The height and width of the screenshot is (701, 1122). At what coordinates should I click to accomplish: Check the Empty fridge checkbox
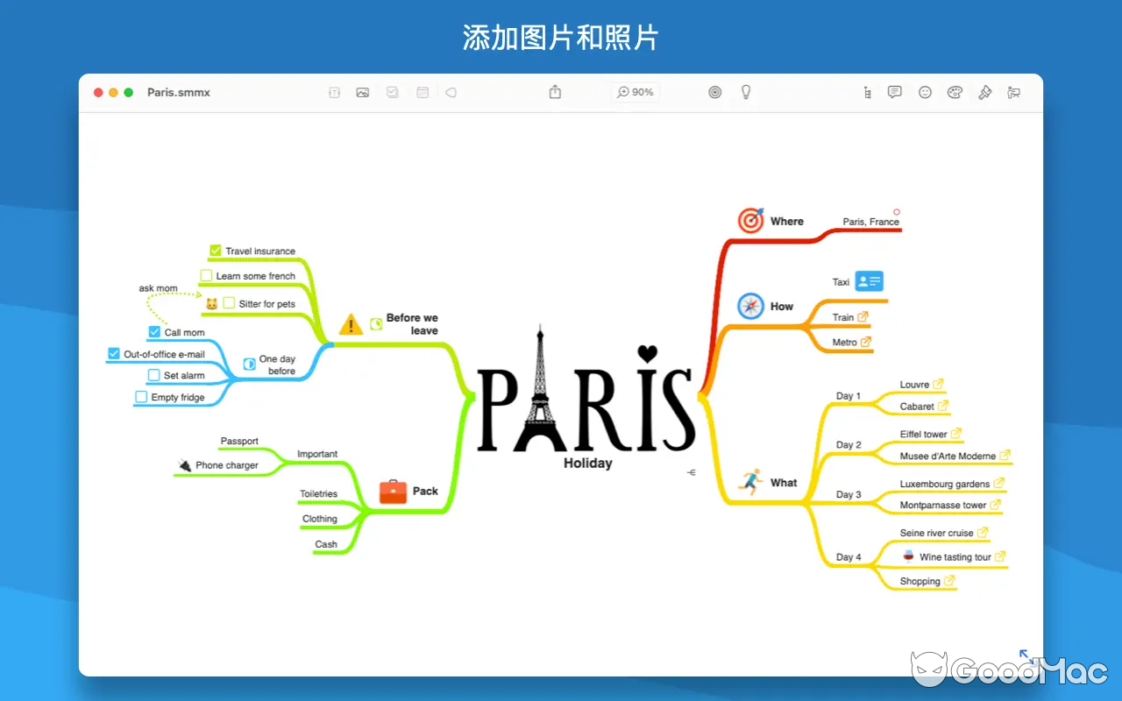click(140, 397)
